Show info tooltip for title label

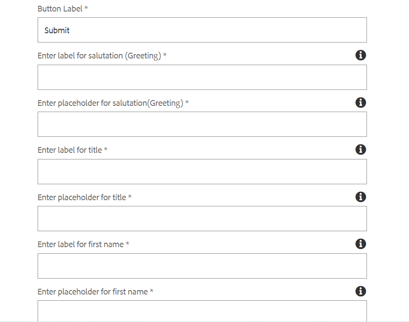point(360,150)
